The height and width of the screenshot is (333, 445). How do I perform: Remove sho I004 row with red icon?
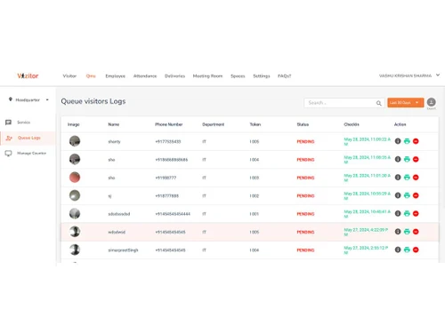(x=416, y=159)
